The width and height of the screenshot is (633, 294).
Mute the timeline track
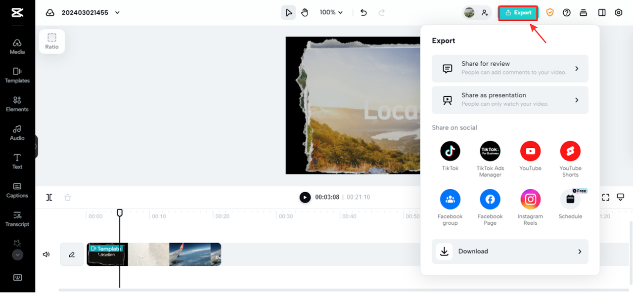click(46, 254)
